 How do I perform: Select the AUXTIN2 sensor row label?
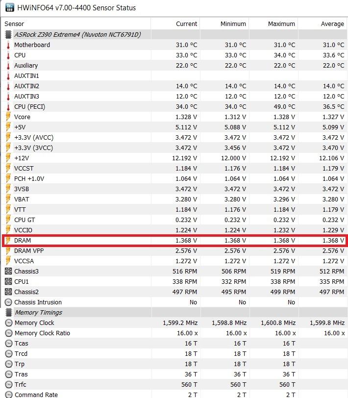(x=26, y=86)
